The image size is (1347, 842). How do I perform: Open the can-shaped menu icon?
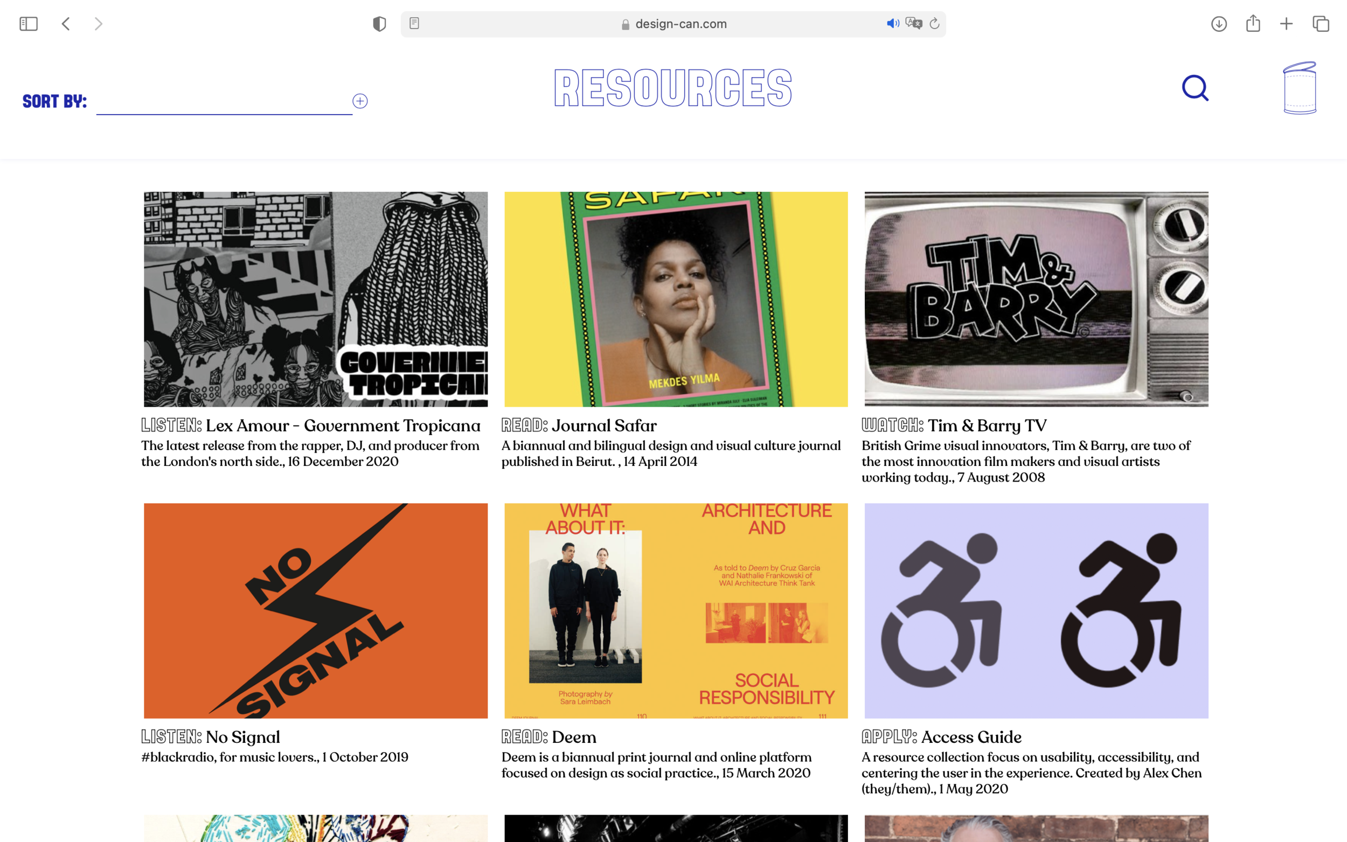[x=1300, y=88]
